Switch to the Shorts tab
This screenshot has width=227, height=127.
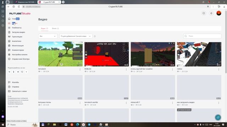tap(55, 28)
